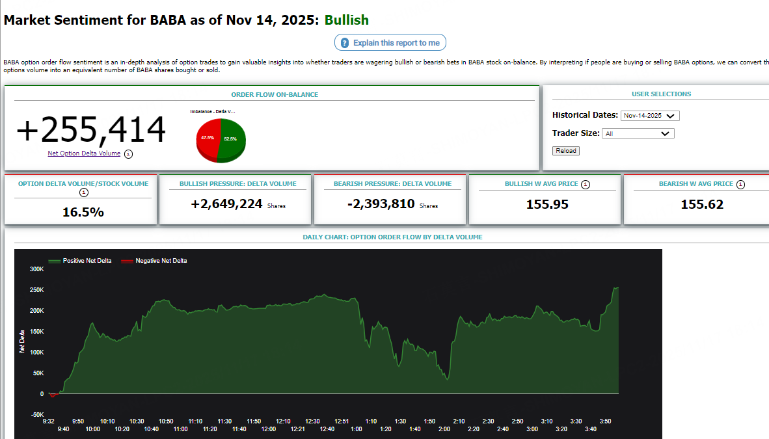Click the +255,414 net delta value

[x=91, y=130]
